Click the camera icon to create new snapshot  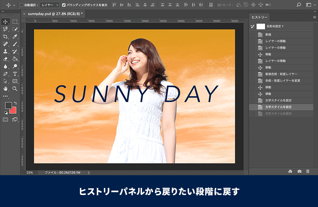tap(299, 171)
